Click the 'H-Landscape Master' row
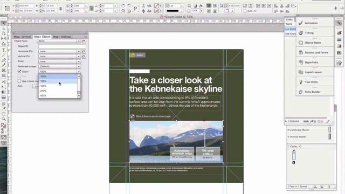This screenshot has width=345, height=194. click(x=309, y=130)
